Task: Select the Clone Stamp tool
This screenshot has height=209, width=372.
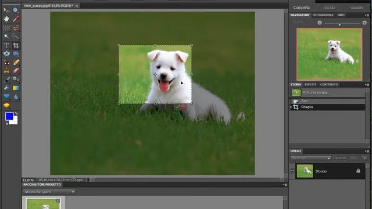Action: point(6,71)
